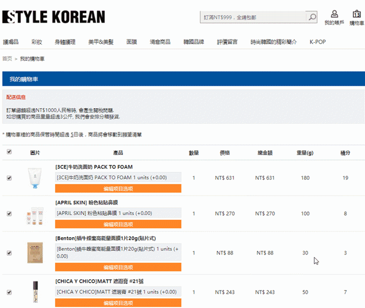Click the Benton option line '1 units (+ 0.00)'
Screen dimensions: 365x308
coord(118,252)
